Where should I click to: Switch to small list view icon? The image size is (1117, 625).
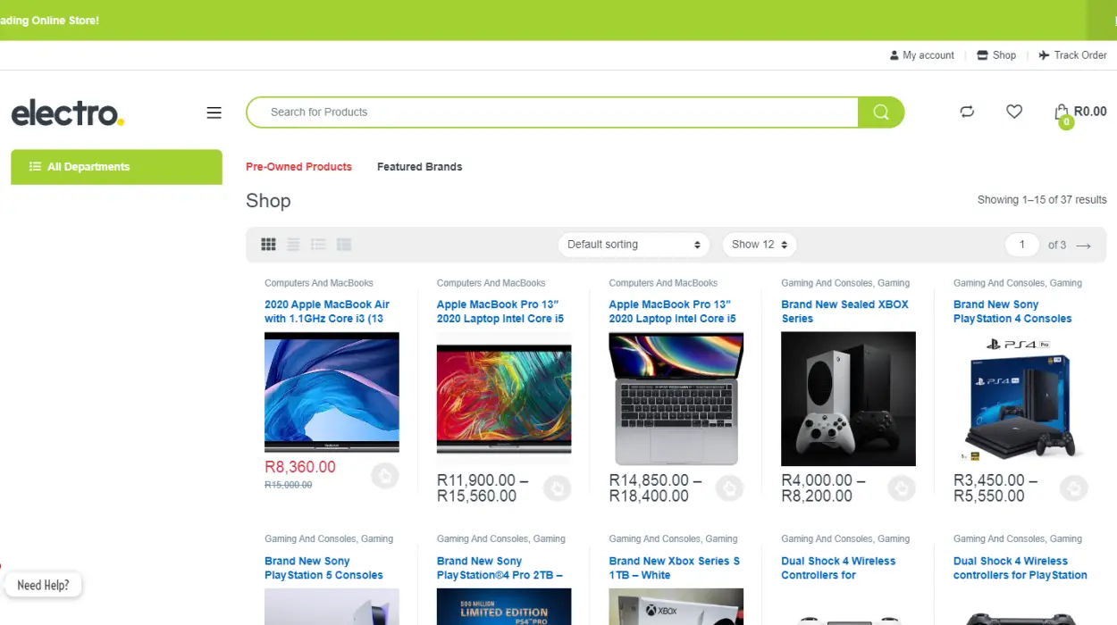(x=344, y=245)
